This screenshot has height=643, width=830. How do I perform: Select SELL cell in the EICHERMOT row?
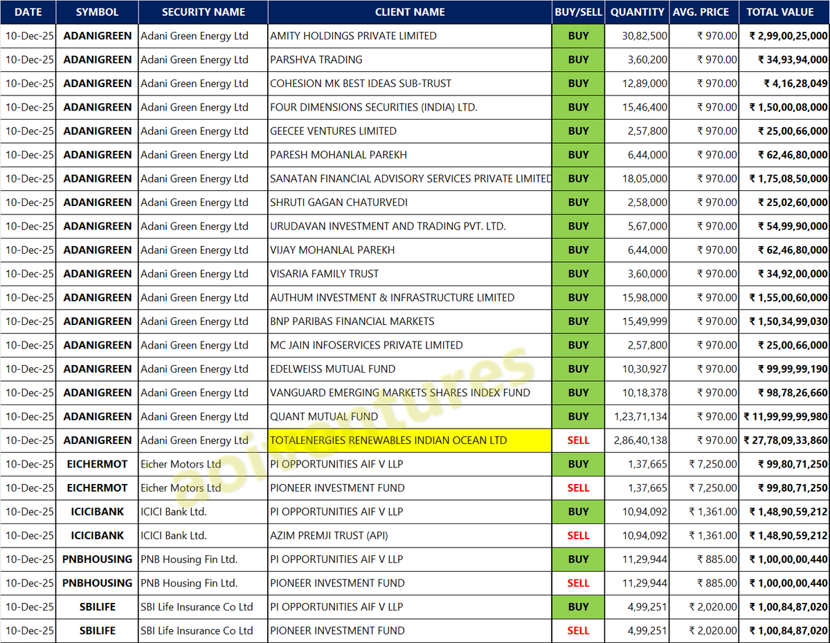click(x=578, y=488)
